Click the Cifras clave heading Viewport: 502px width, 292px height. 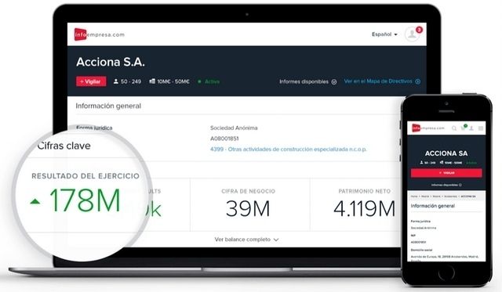point(64,146)
